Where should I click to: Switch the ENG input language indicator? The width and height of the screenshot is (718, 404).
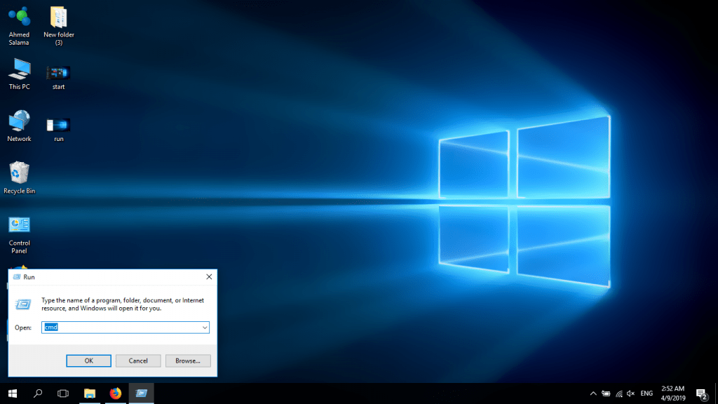point(646,393)
